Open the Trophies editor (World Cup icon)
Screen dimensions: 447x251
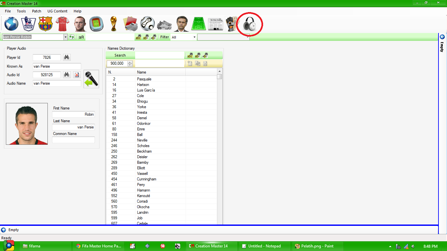(x=113, y=24)
